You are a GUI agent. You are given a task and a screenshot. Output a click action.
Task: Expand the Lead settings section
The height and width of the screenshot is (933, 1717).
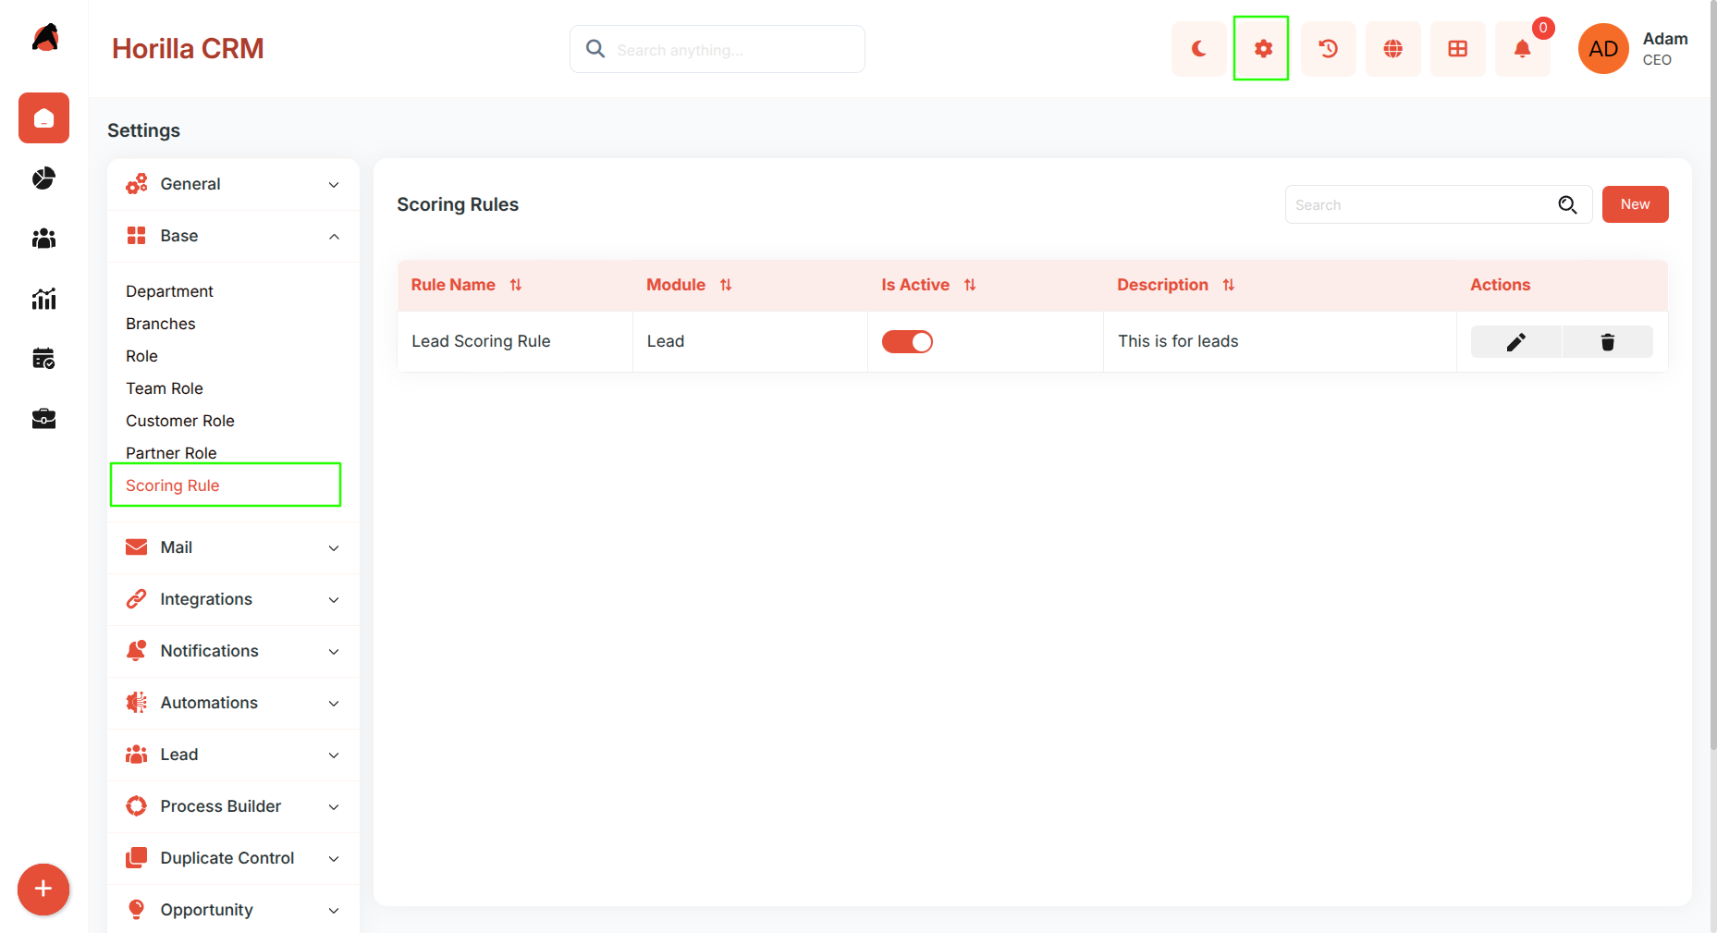(233, 755)
